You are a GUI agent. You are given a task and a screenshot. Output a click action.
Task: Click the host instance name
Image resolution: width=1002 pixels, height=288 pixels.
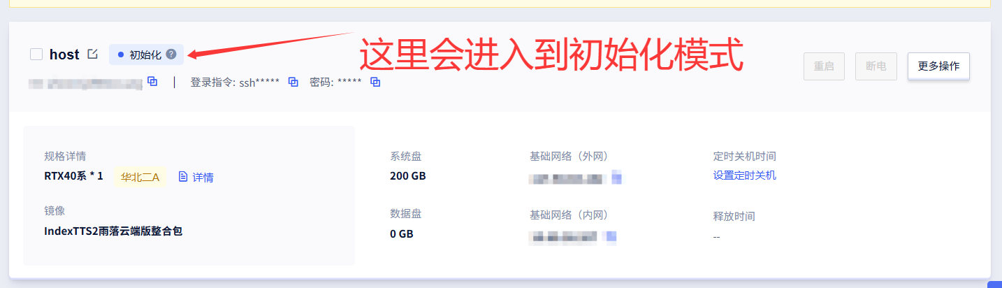[64, 55]
